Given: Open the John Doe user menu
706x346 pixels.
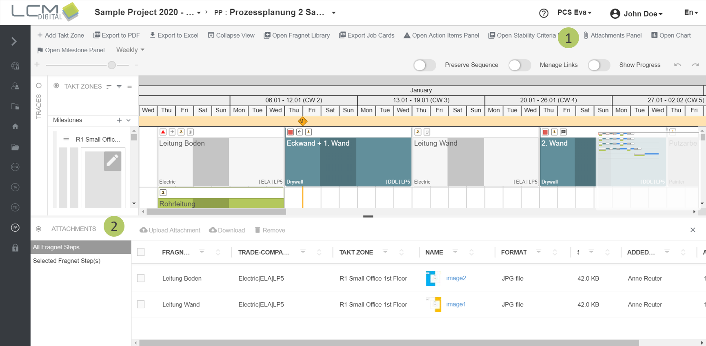Looking at the screenshot, I should point(637,13).
